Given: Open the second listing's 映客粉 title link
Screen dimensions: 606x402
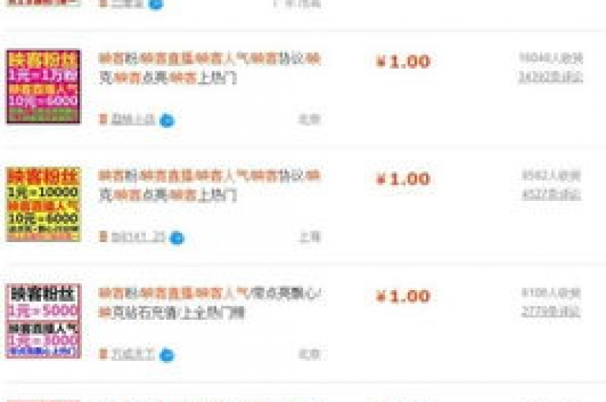Looking at the screenshot, I should pos(210,186).
